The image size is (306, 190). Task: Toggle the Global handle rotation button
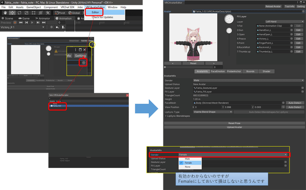point(74,13)
